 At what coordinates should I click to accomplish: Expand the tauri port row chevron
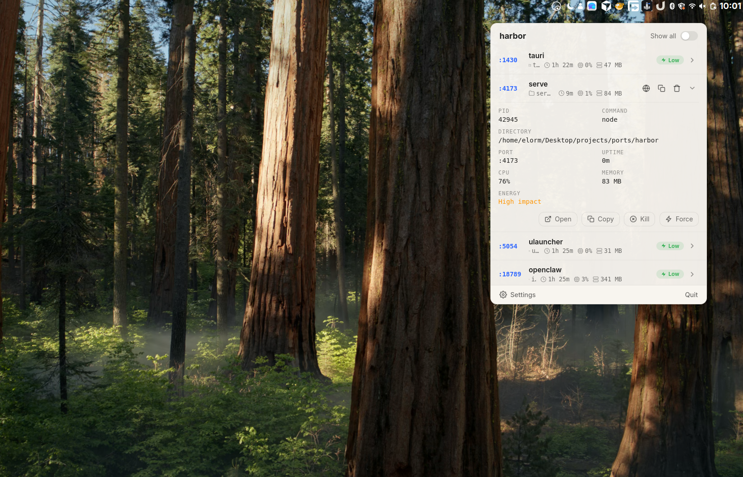point(692,60)
